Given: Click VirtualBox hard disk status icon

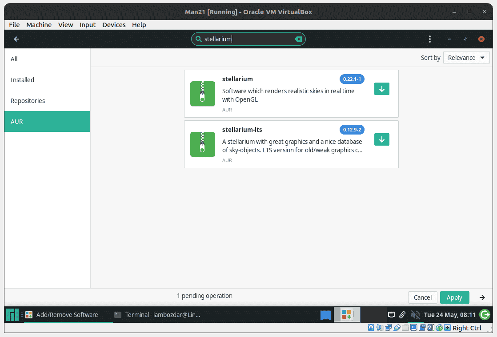Looking at the screenshot, I should tap(371, 328).
